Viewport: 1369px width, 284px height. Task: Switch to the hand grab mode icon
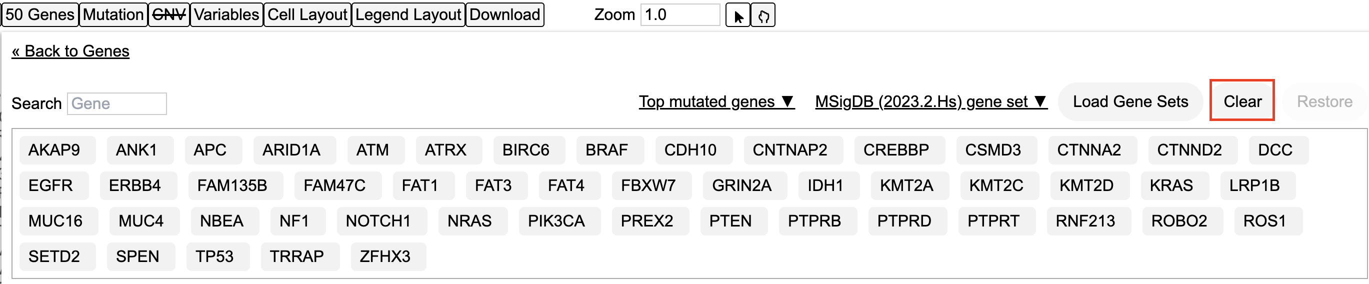[763, 15]
